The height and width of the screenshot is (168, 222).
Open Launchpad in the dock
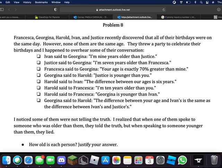pos(138,160)
